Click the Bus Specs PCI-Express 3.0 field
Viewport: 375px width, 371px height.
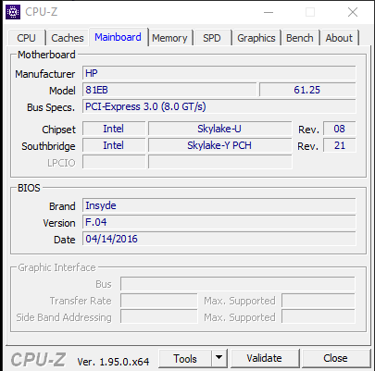(x=219, y=106)
